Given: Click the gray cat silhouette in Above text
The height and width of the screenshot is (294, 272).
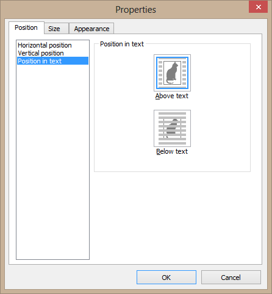Looking at the screenshot, I should pyautogui.click(x=172, y=73).
